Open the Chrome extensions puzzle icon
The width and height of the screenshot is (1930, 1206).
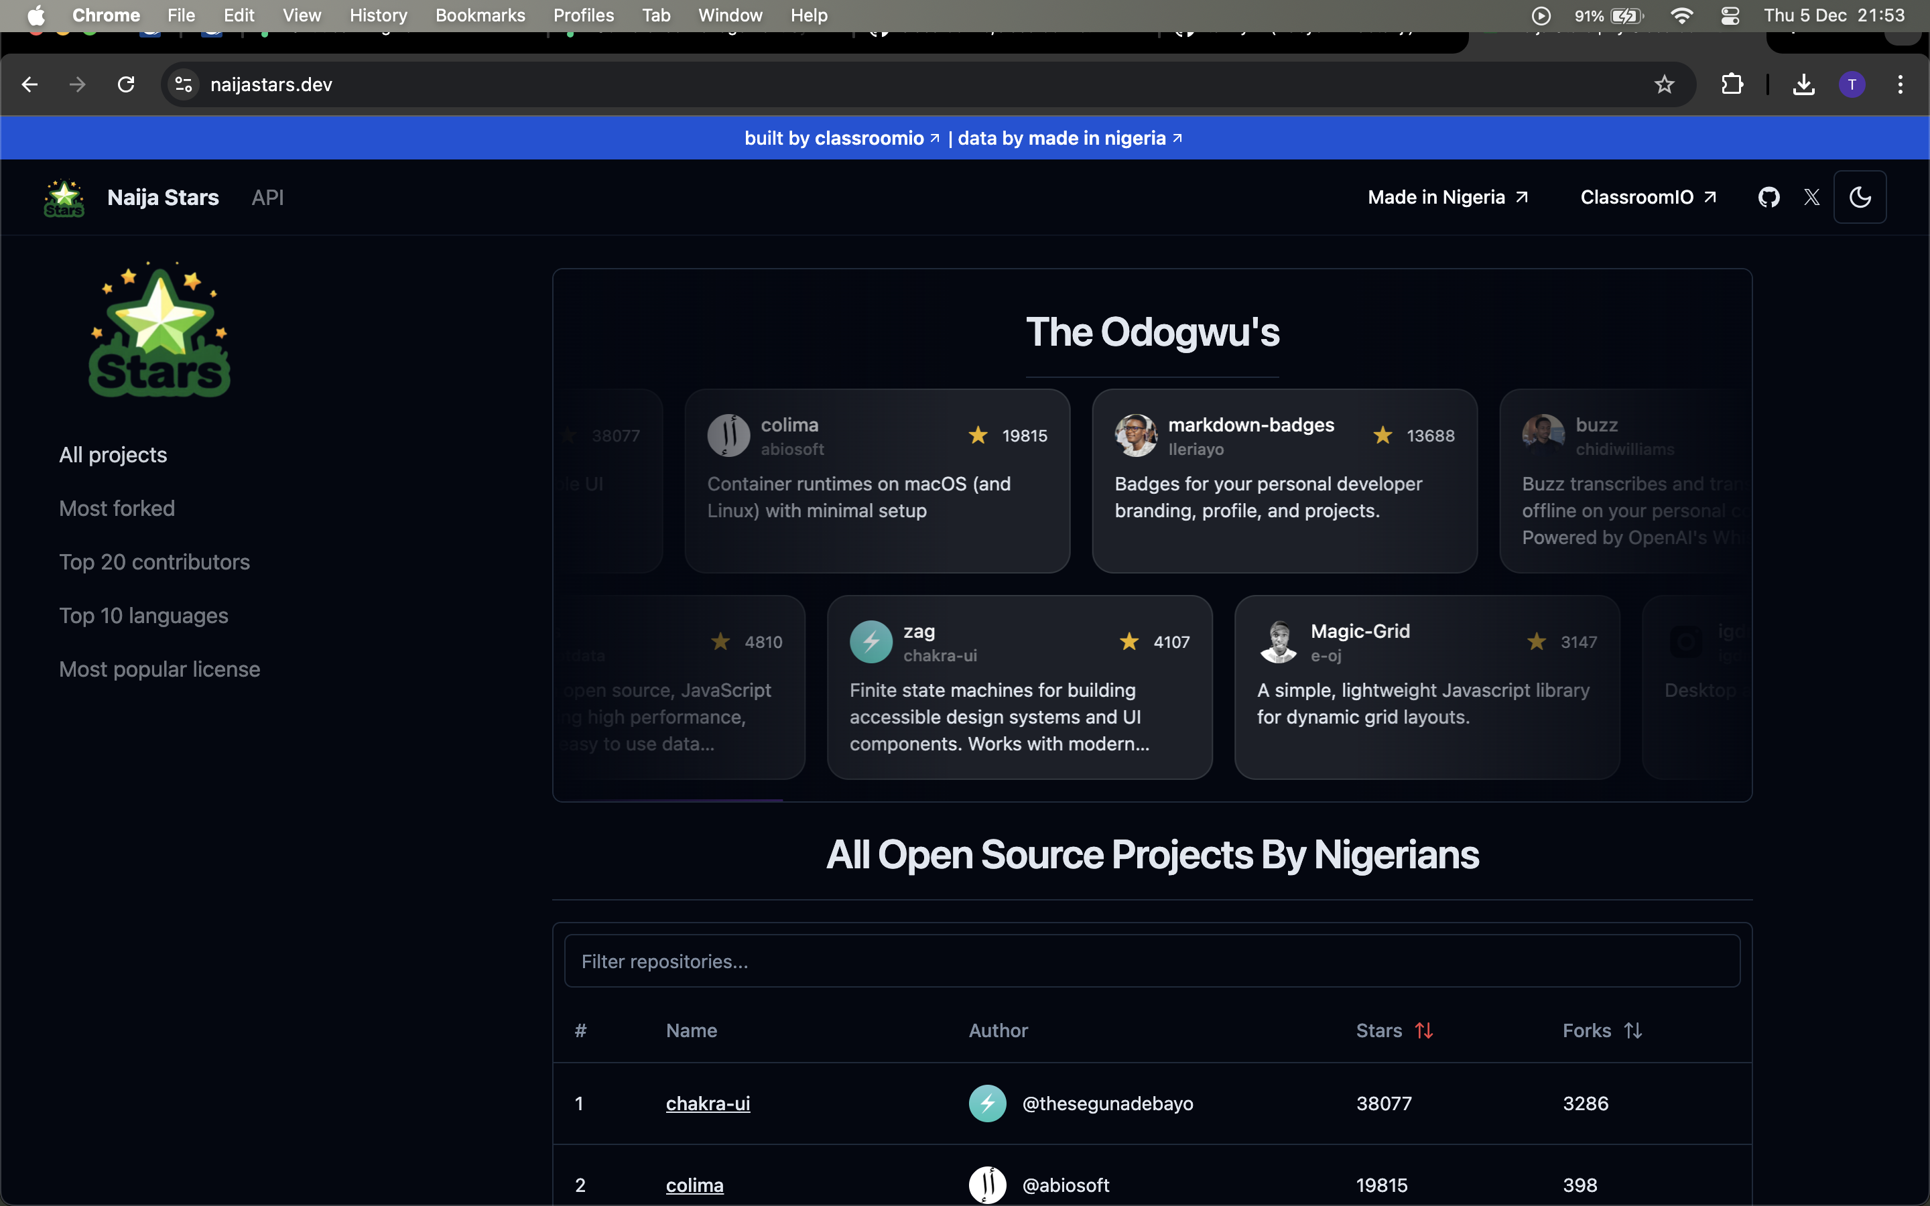click(1732, 84)
